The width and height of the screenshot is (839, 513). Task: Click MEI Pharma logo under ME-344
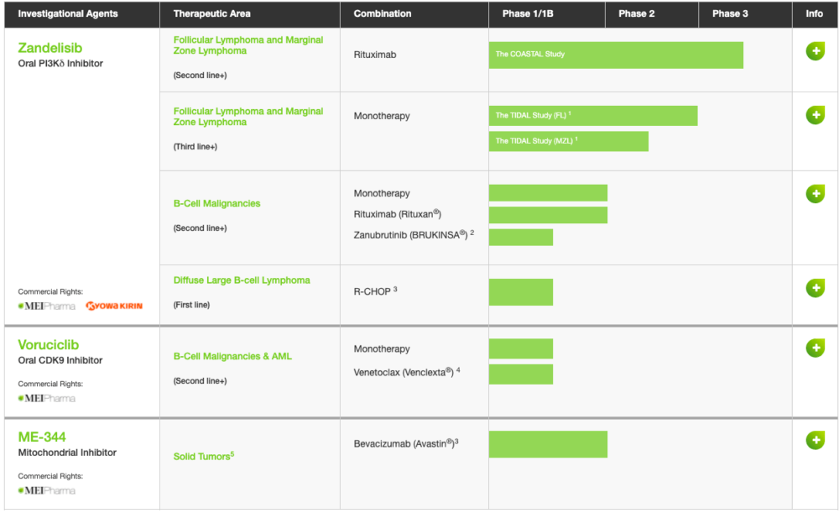tap(46, 490)
